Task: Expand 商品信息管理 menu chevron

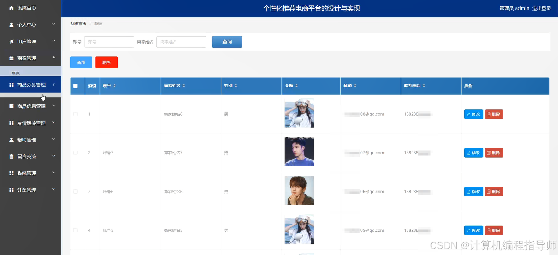Action: [54, 105]
